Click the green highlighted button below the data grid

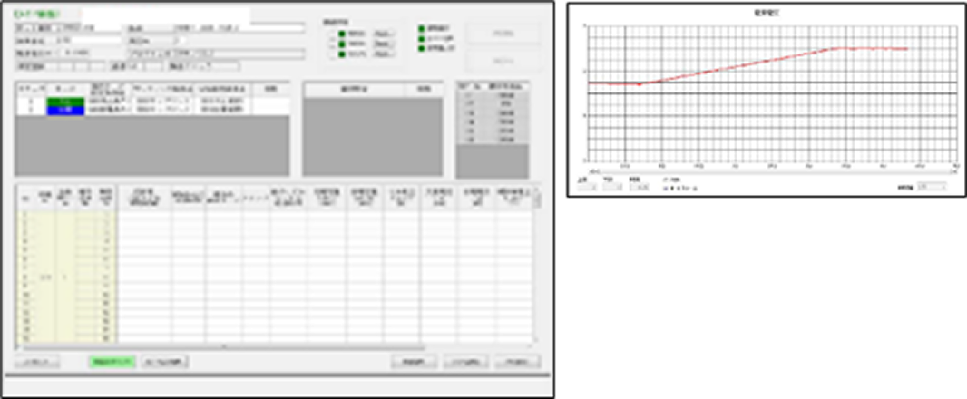(112, 362)
